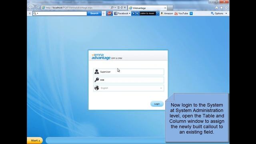Click the browser Forward arrow button
This screenshot has width=256, height=144.
[x=38, y=8]
